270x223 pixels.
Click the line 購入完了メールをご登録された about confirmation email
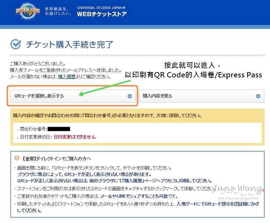(66, 70)
